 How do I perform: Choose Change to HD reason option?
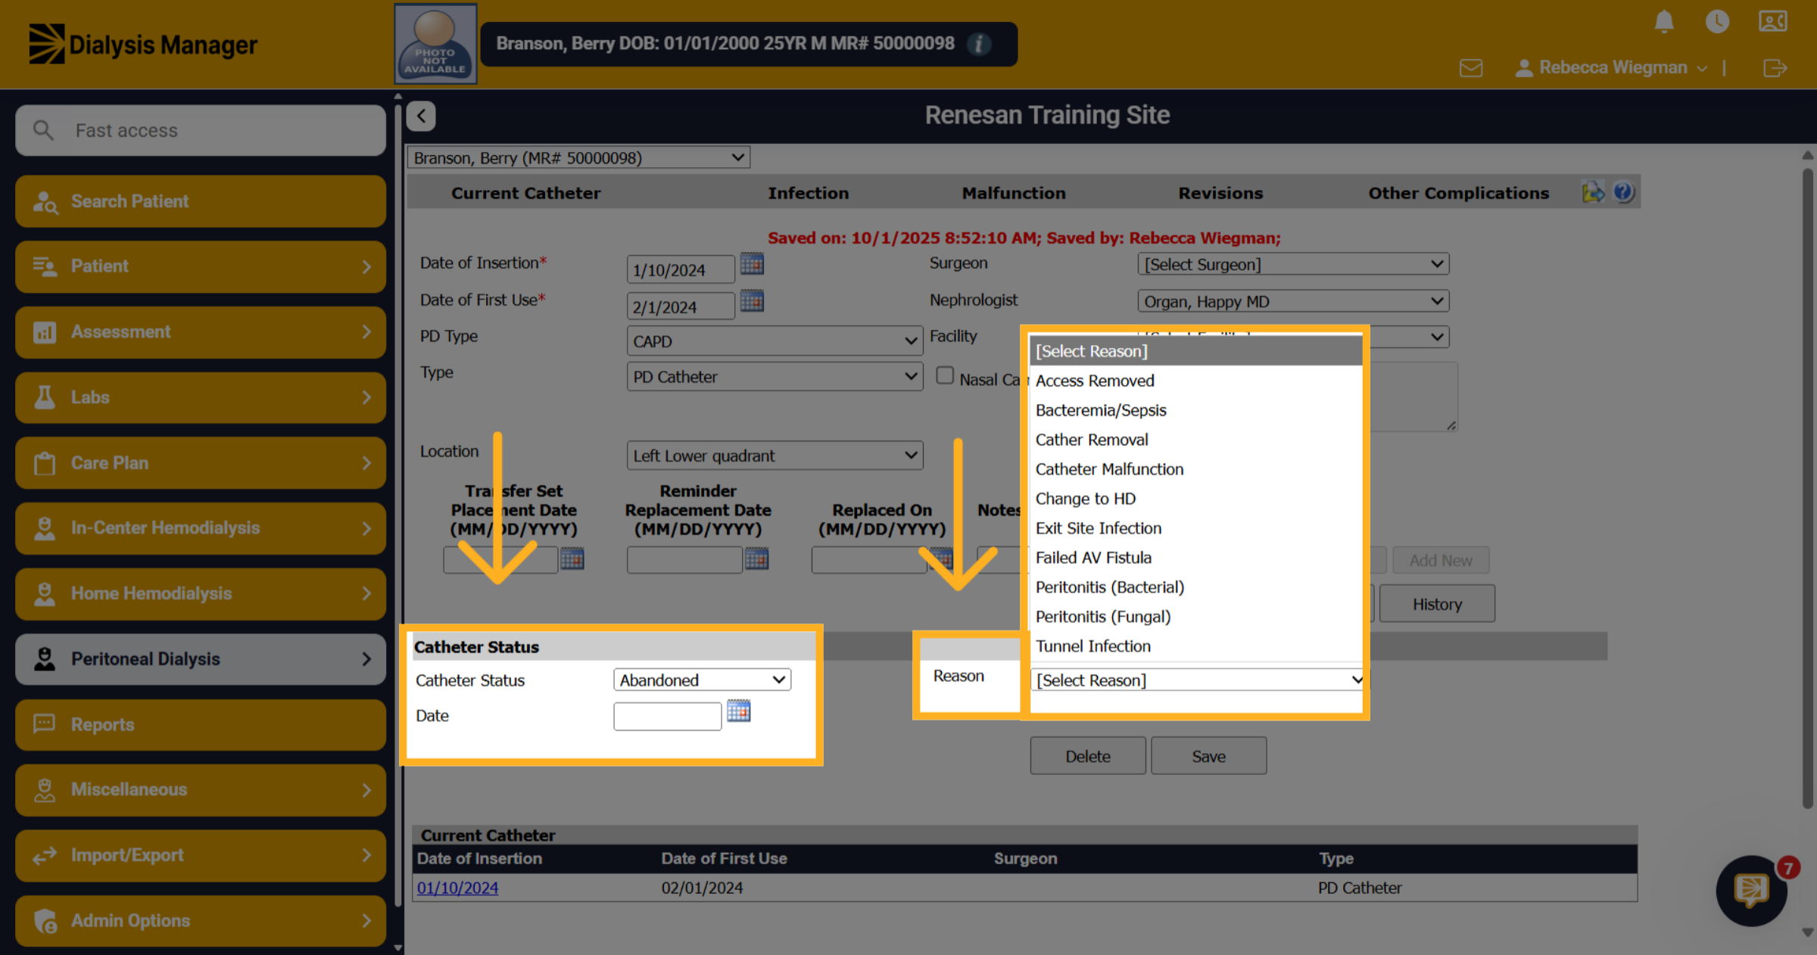[x=1195, y=499]
